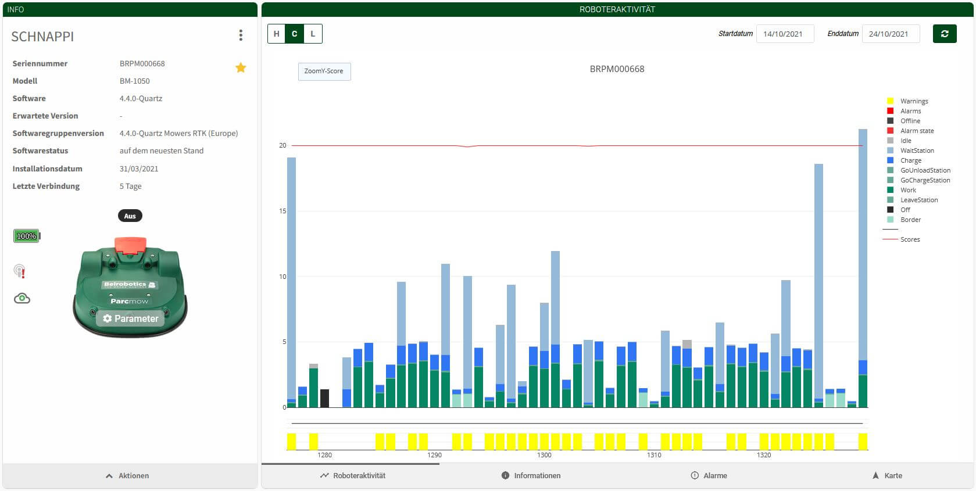Toggle the LeaveStation legend entry
Viewport: 976px width, 491px height.
click(913, 200)
